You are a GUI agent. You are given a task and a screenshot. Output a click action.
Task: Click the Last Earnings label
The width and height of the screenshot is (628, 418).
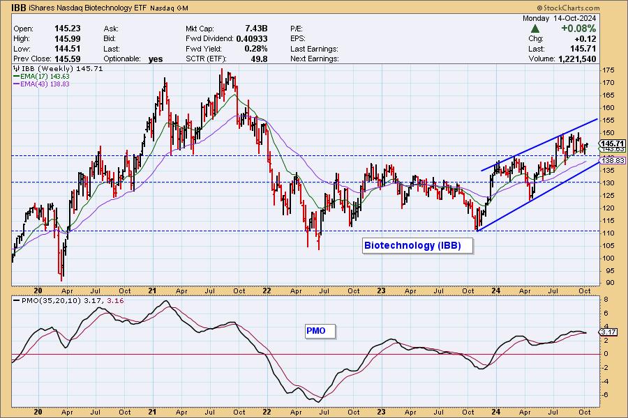point(315,49)
